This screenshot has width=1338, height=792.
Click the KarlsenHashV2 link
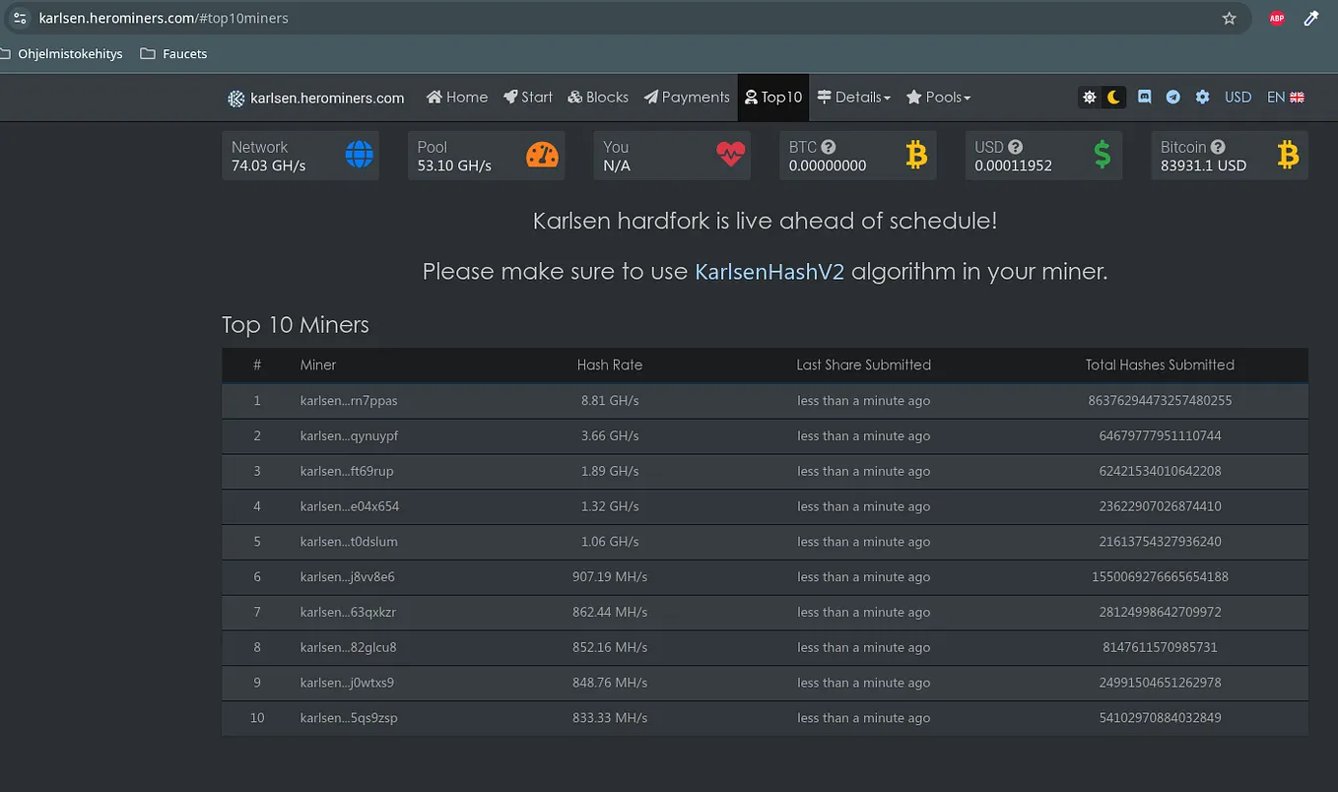pyautogui.click(x=769, y=272)
